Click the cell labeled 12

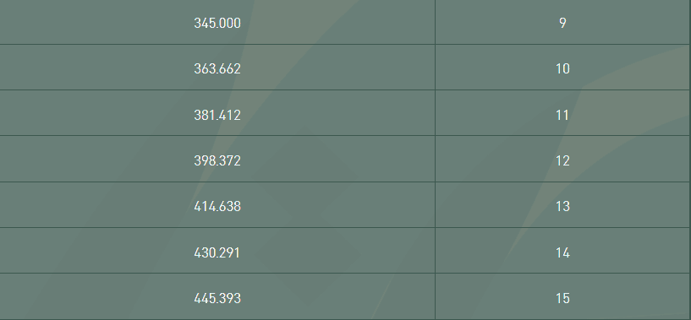point(562,160)
